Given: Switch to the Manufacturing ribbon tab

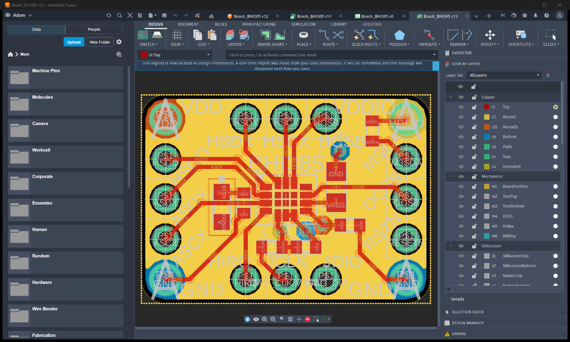Looking at the screenshot, I should pyautogui.click(x=259, y=24).
